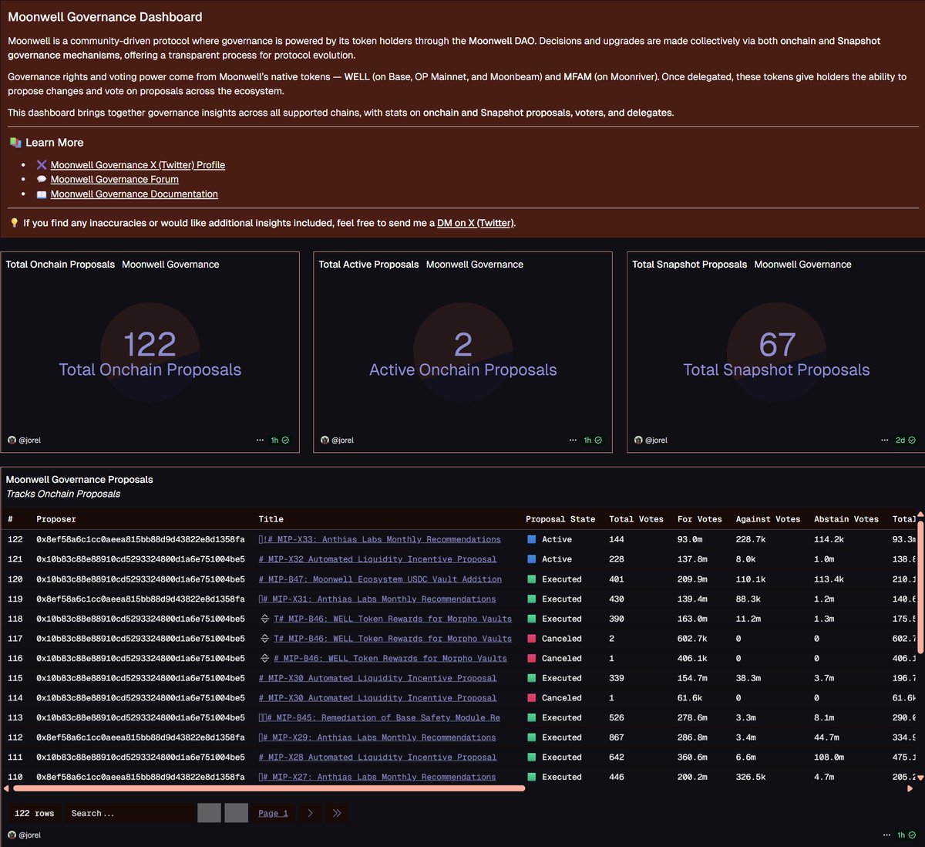
Task: Click the 1h refresh time in Total Onchain panel
Action: (274, 440)
